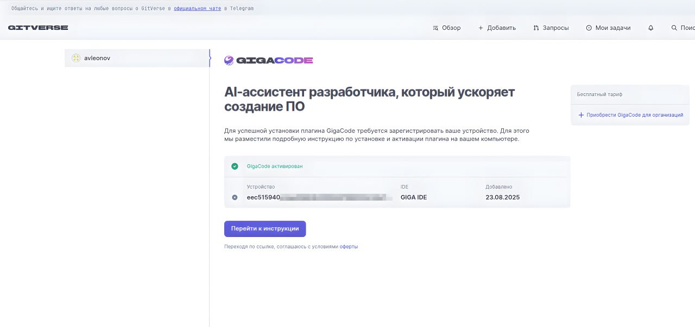This screenshot has height=327, width=695.
Task: Select avleonov in the sidebar
Action: [x=137, y=58]
